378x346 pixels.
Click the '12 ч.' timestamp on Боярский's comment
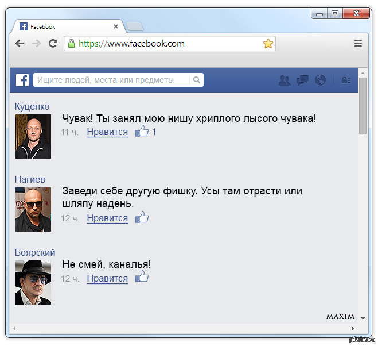pyautogui.click(x=70, y=279)
